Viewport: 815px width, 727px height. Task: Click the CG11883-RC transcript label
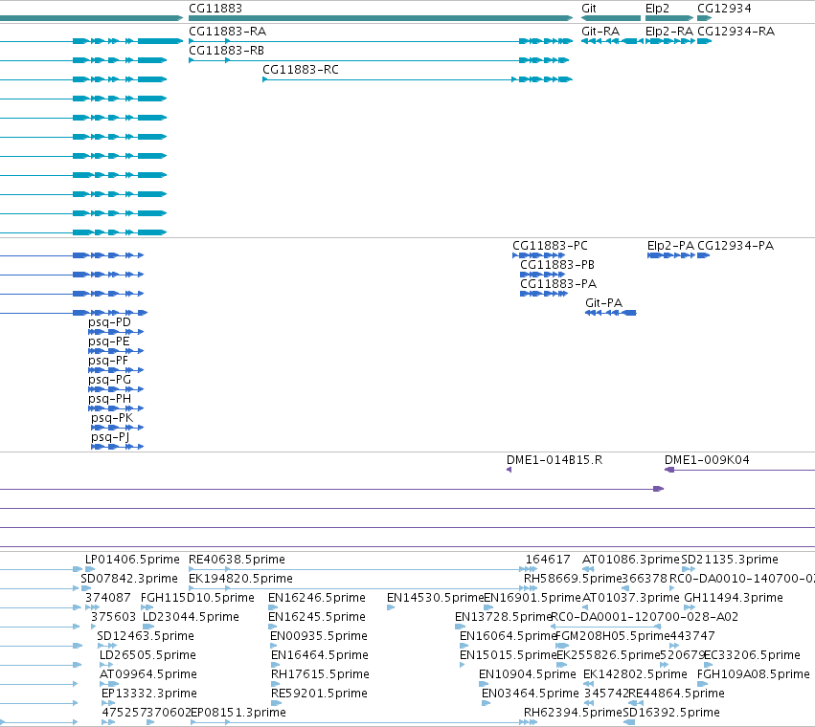pos(301,70)
